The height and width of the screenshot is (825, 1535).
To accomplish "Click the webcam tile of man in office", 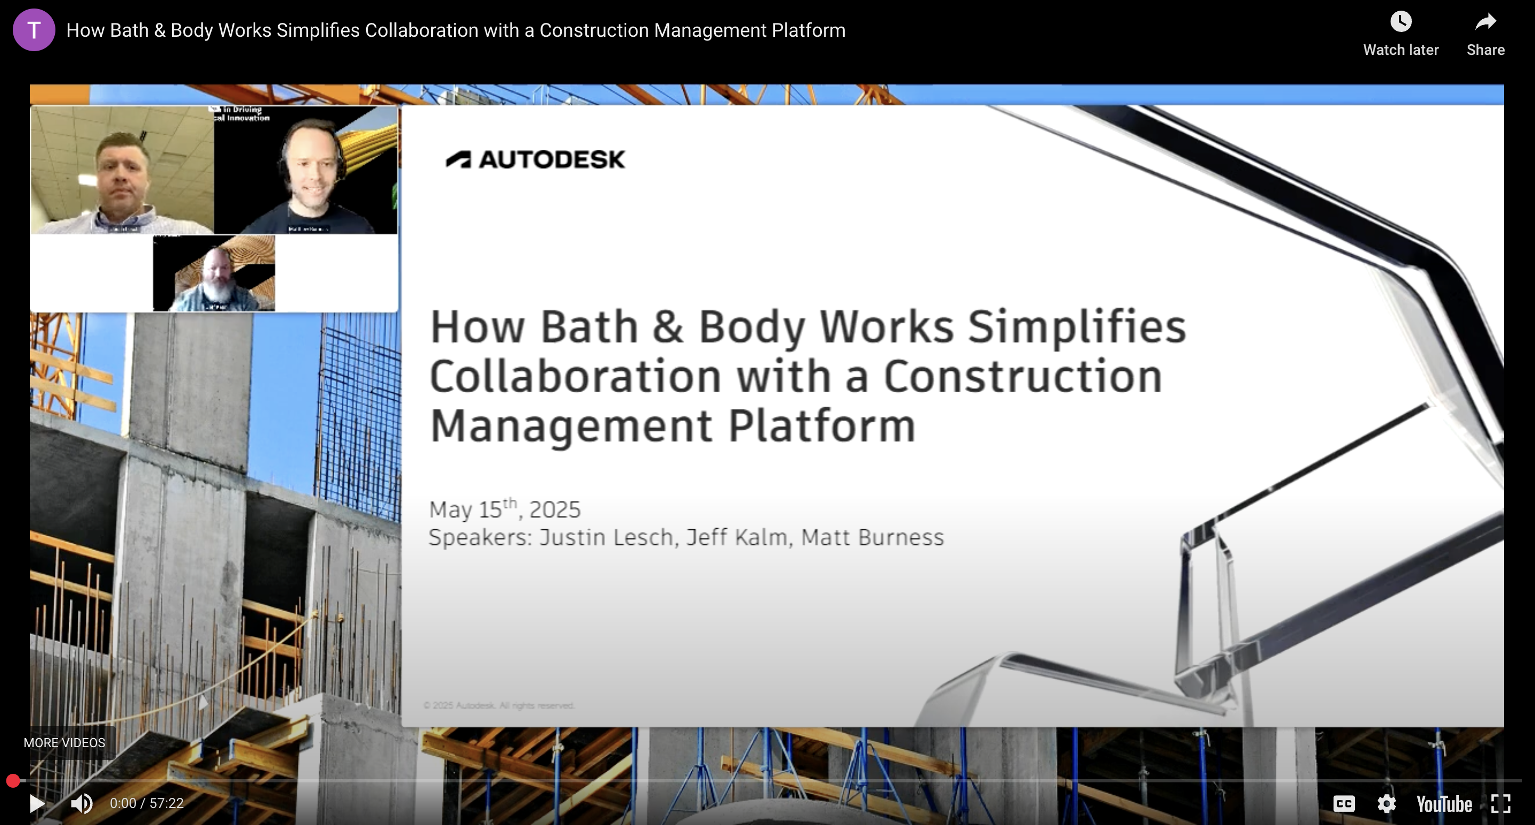I will click(122, 170).
